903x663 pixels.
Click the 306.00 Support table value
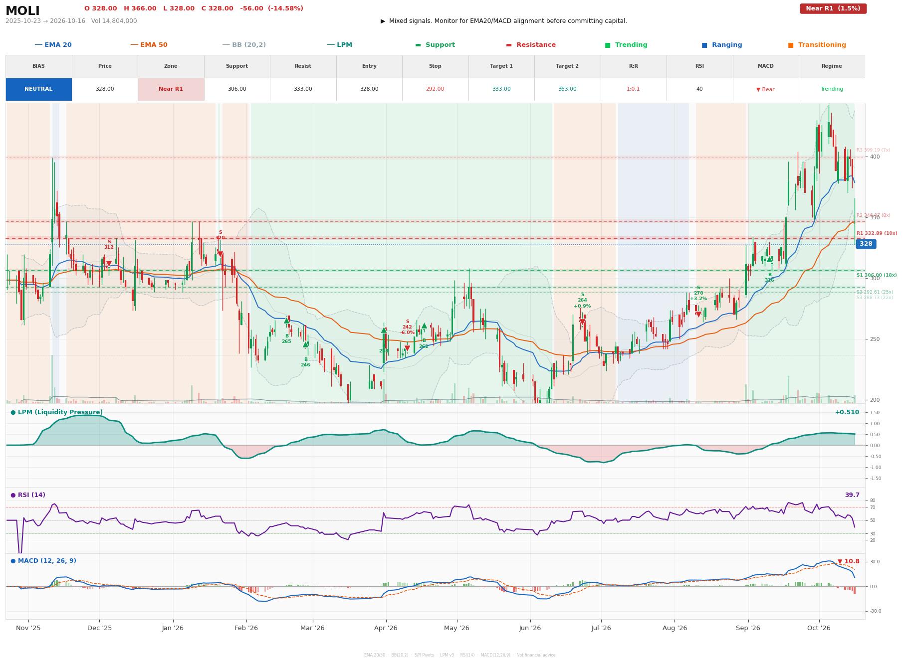237,89
